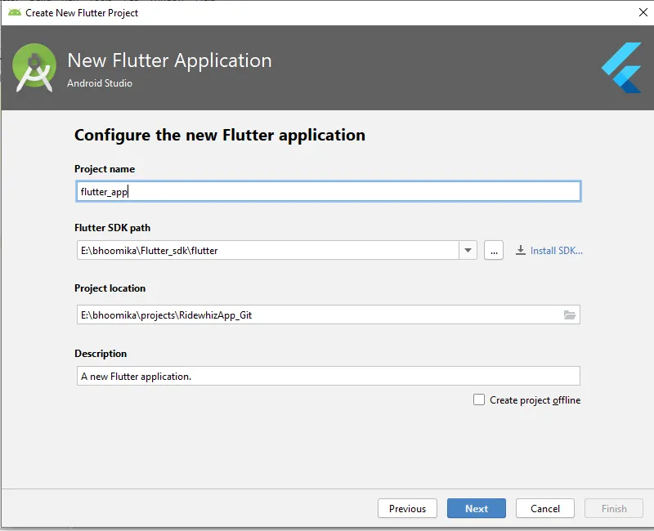Image resolution: width=654 pixels, height=531 pixels.
Task: Open the Install SDK... link
Action: pos(556,251)
